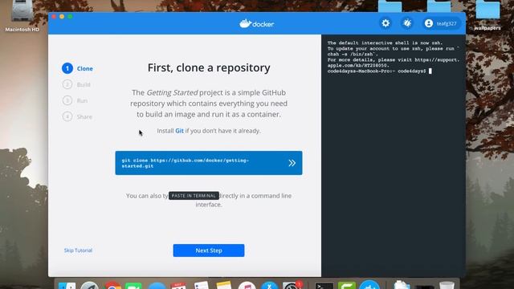This screenshot has height=289, width=514.
Task: Open Docker settings gear icon
Action: coord(385,23)
